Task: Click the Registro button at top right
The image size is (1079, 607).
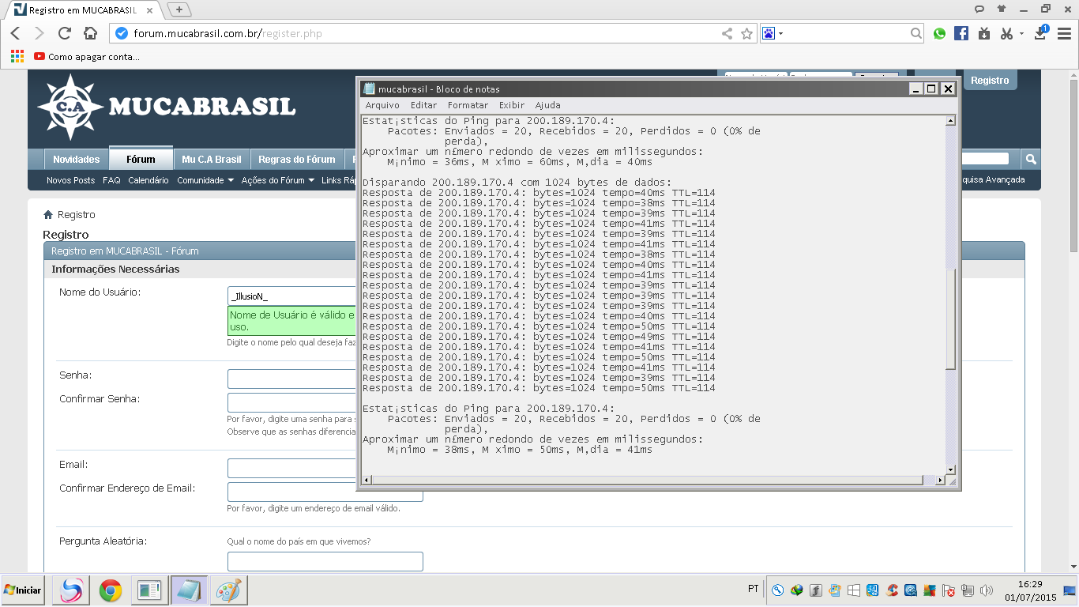Action: click(x=990, y=80)
